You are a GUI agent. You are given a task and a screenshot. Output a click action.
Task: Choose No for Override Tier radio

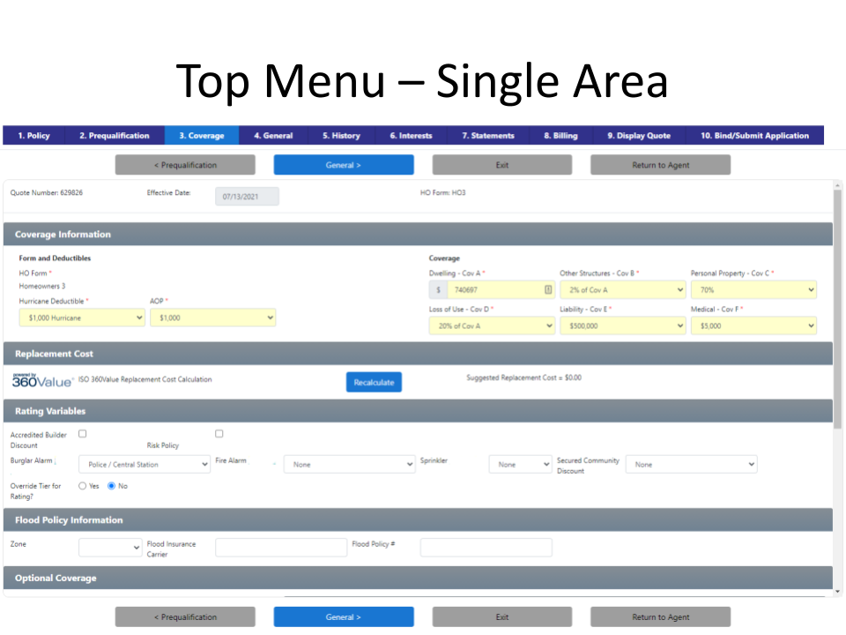112,486
